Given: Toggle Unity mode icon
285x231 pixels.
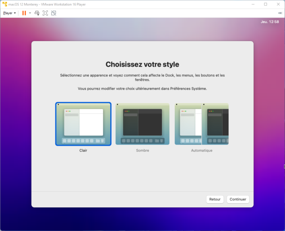Looking at the screenshot, I should 54,13.
